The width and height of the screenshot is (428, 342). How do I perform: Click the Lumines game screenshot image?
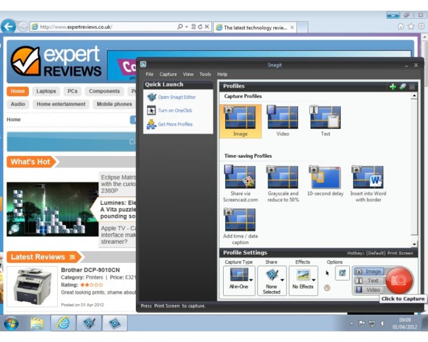(52, 209)
